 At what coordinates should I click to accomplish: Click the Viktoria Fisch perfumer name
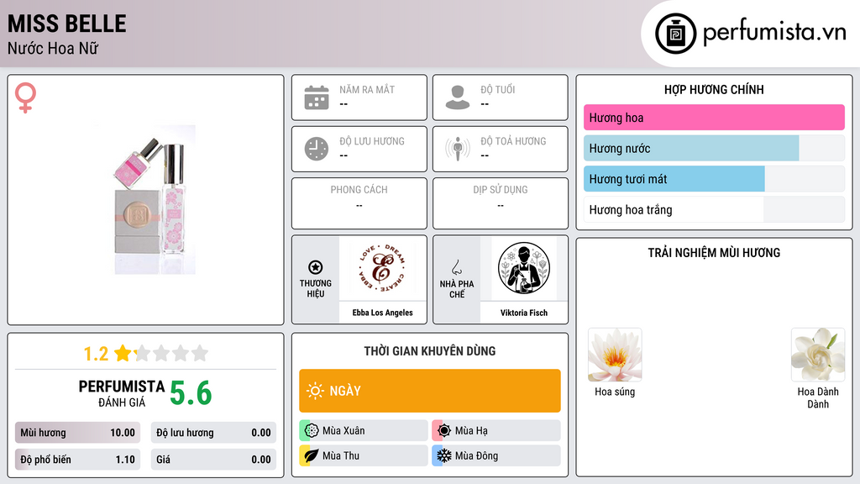(x=524, y=313)
